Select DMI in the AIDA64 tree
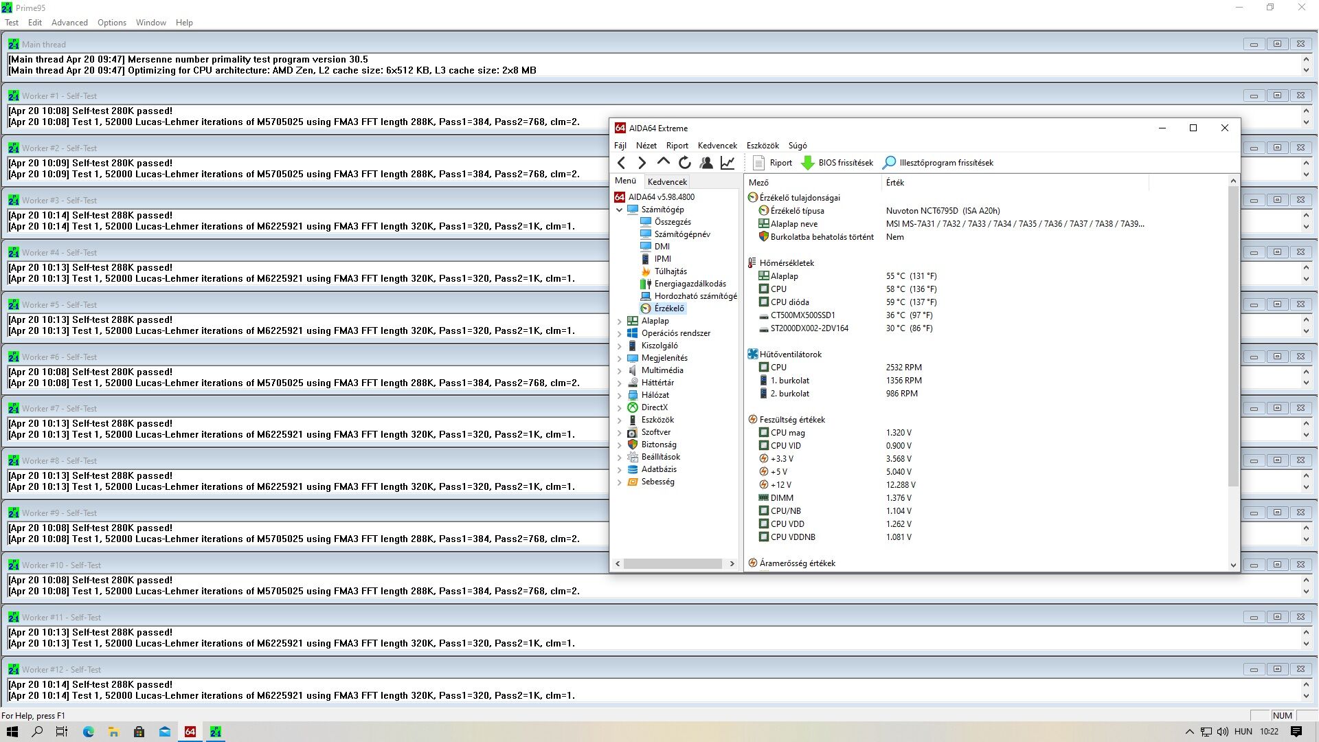 [x=655, y=247]
